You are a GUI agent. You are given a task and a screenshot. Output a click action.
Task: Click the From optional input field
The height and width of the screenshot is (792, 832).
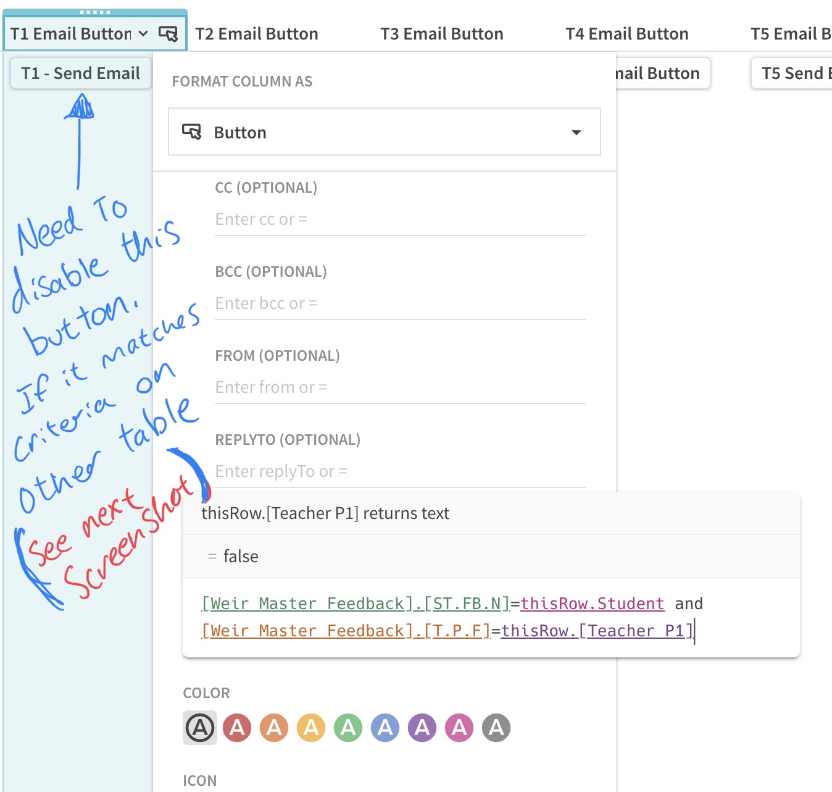(400, 387)
